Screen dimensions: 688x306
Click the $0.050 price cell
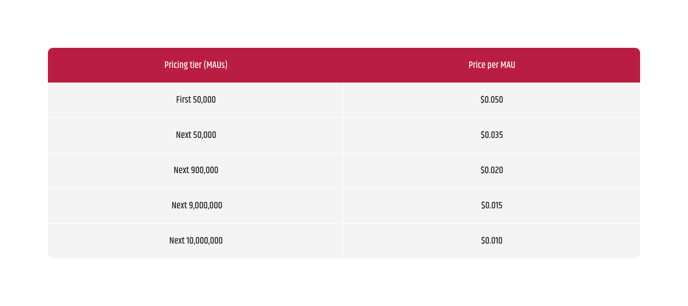(x=492, y=100)
